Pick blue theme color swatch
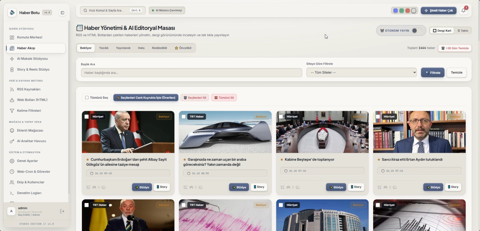The height and width of the screenshot is (231, 480). coord(395,11)
